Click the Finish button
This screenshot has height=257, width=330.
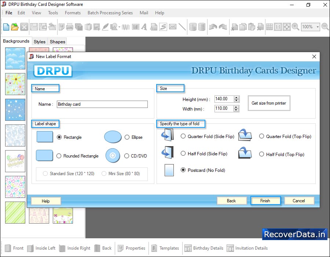[265, 201]
